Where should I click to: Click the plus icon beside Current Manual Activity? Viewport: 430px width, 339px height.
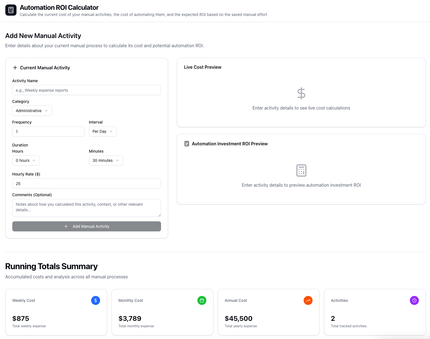click(15, 68)
